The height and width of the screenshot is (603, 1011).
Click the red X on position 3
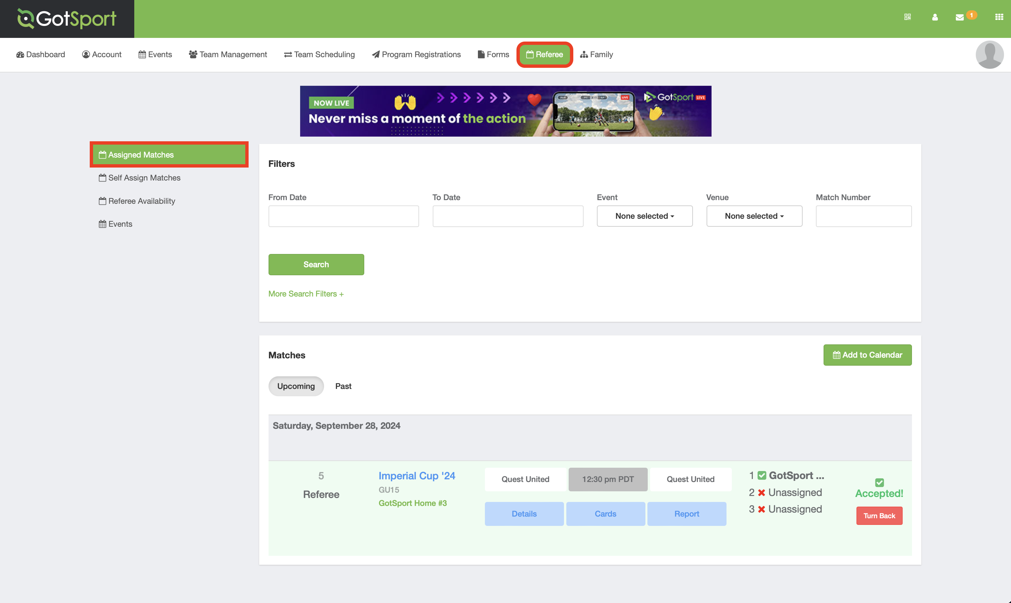762,509
